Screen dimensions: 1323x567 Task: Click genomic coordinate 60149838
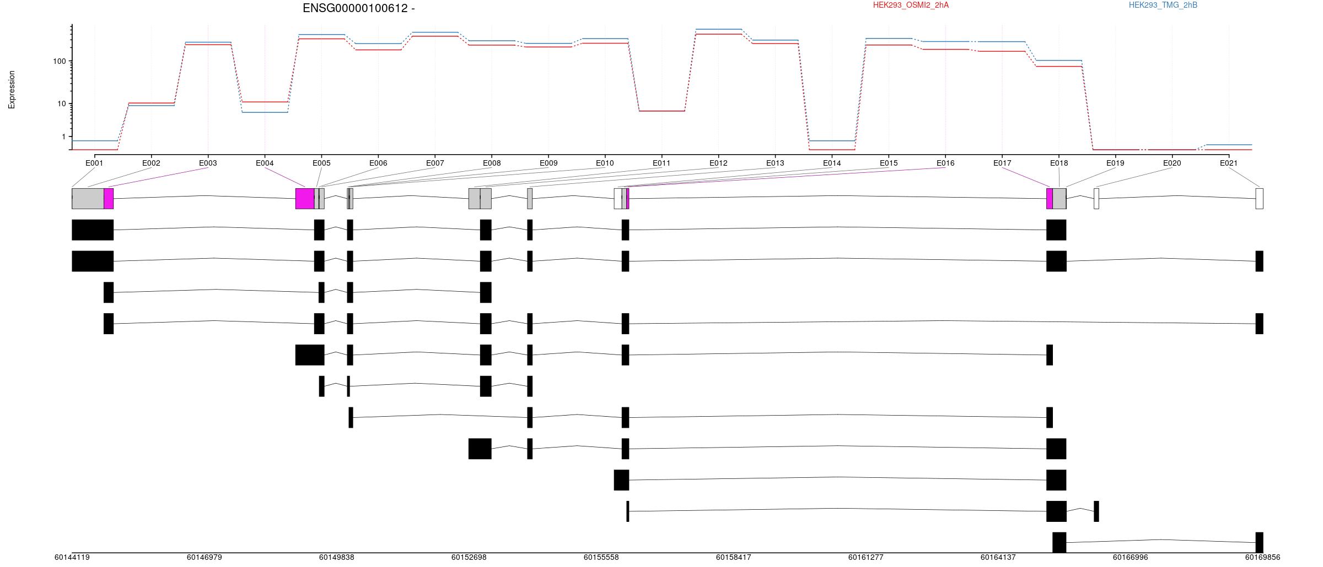pyautogui.click(x=337, y=558)
